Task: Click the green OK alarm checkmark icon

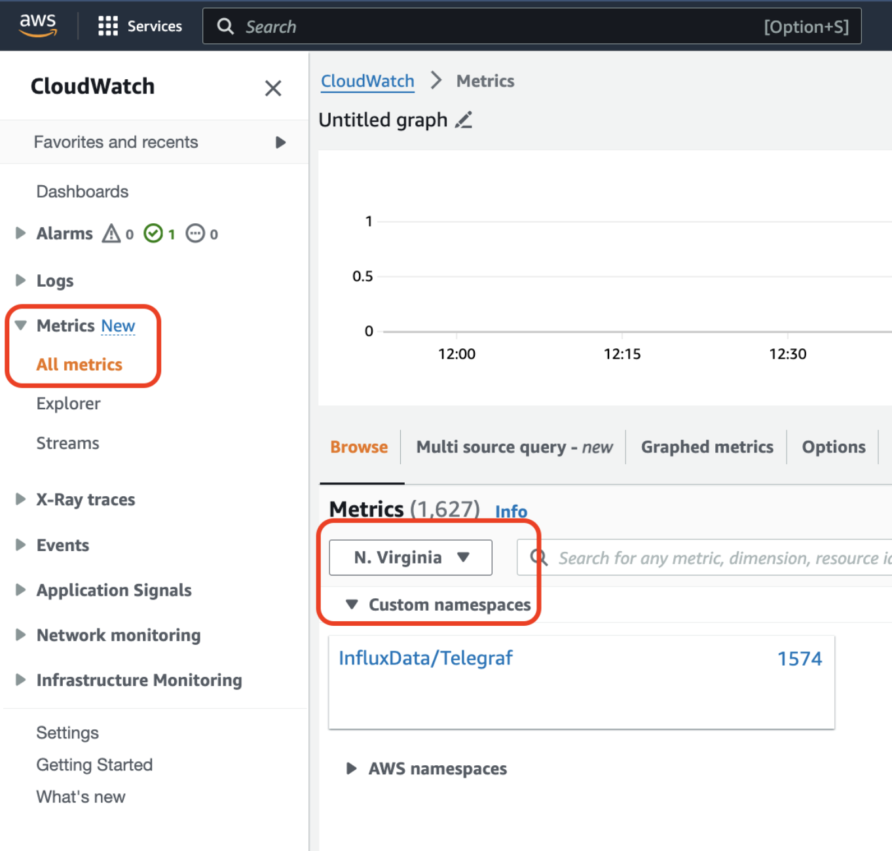Action: tap(152, 234)
